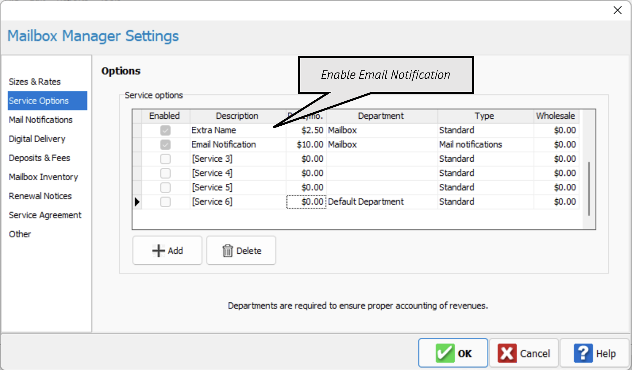Enable the [Service 3] checkbox
This screenshot has width=632, height=371.
[x=165, y=159]
